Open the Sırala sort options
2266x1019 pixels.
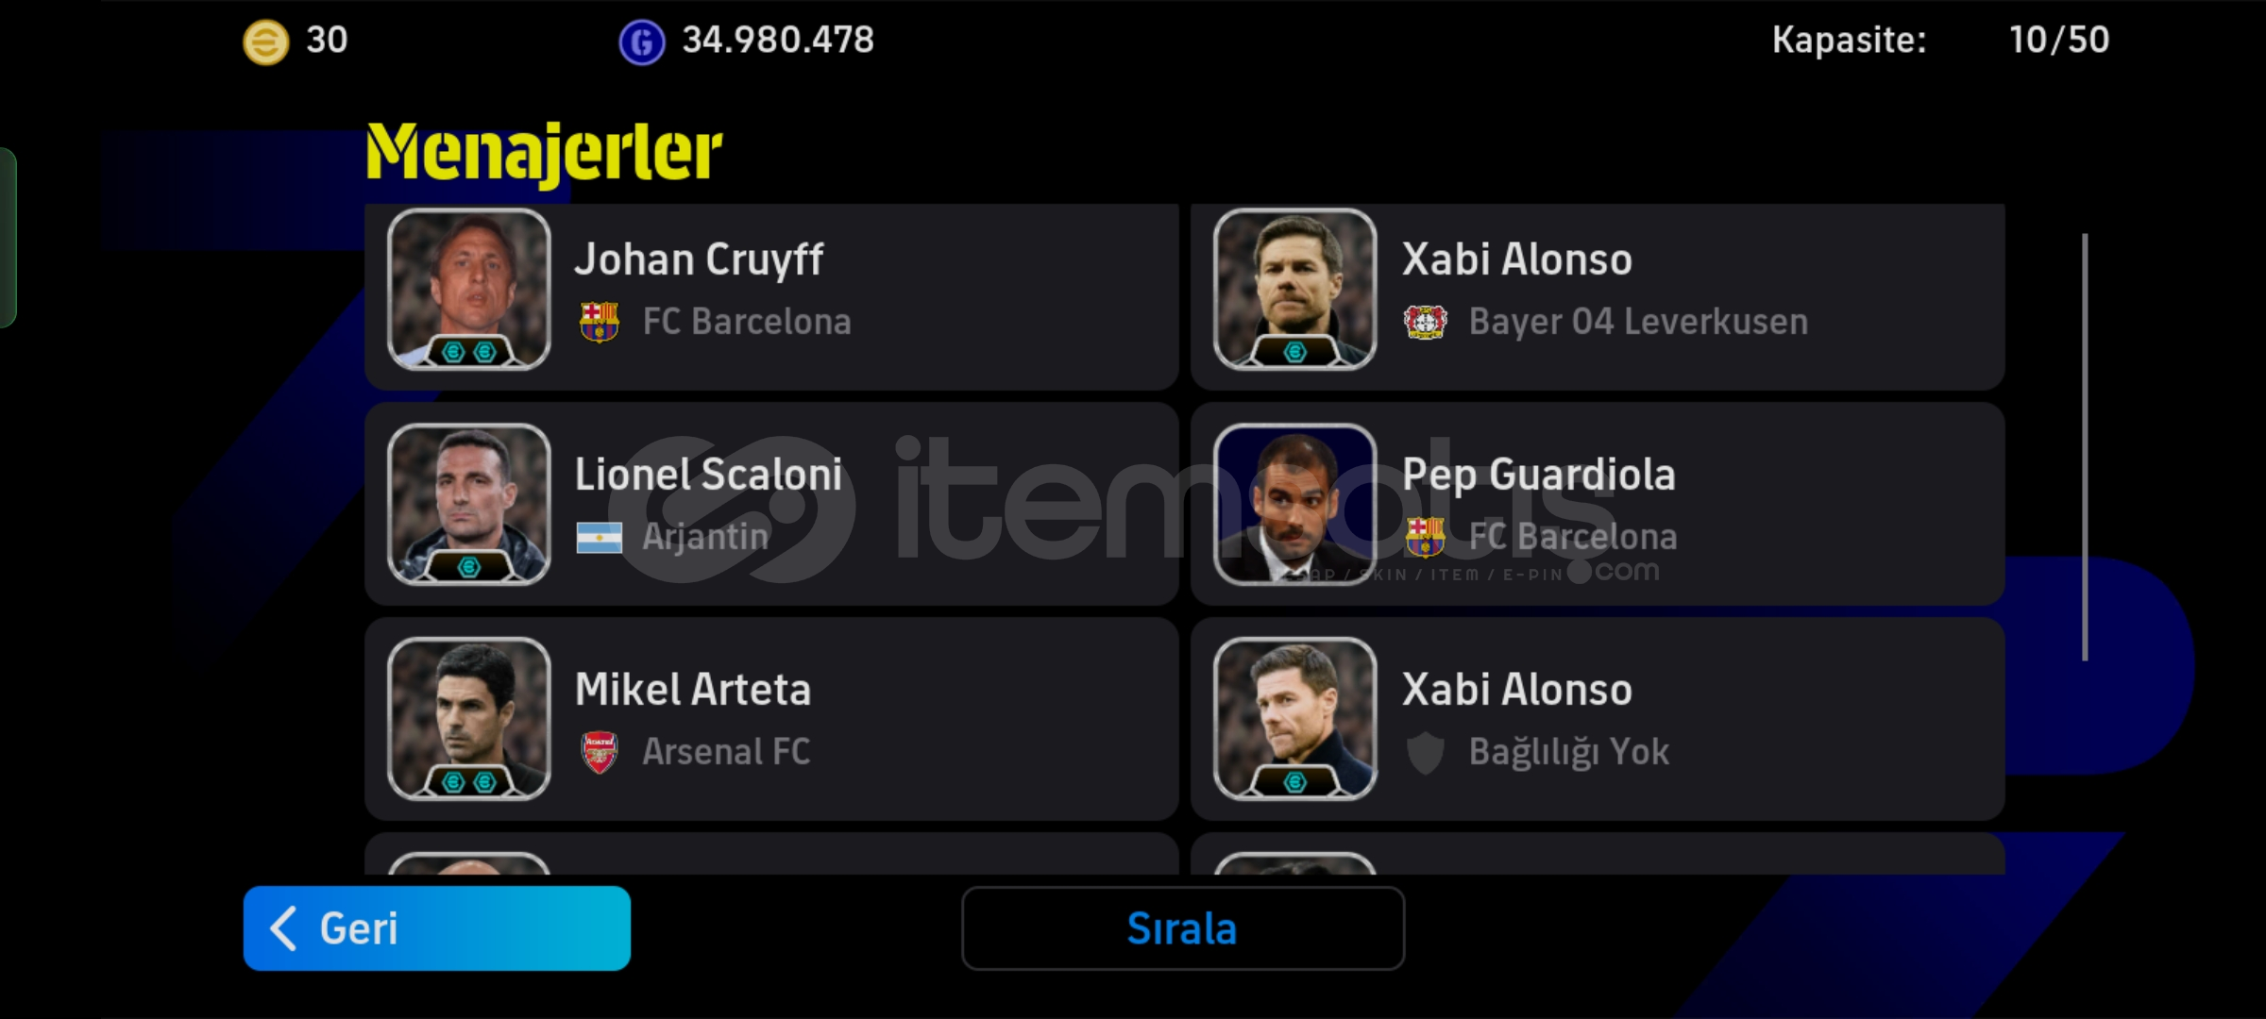pos(1183,928)
